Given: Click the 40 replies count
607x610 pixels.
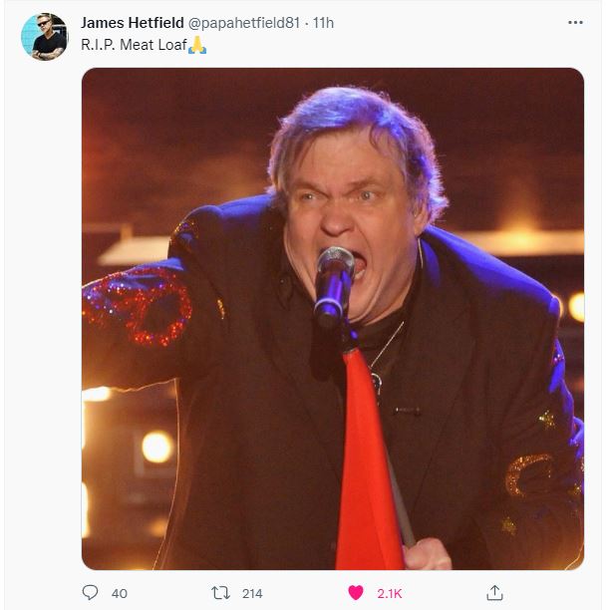Looking at the screenshot, I should [119, 593].
